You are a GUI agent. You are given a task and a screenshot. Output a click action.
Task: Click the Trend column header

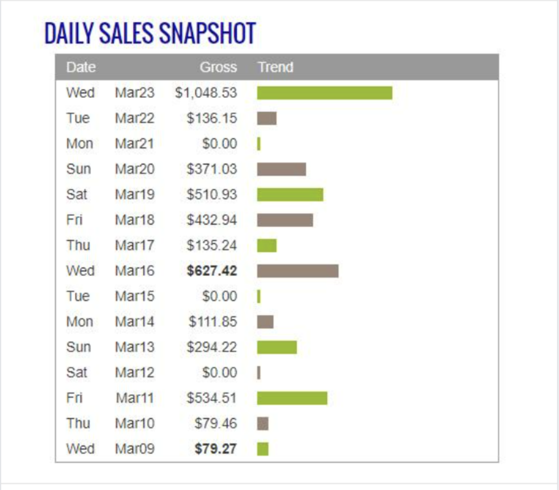pyautogui.click(x=275, y=67)
